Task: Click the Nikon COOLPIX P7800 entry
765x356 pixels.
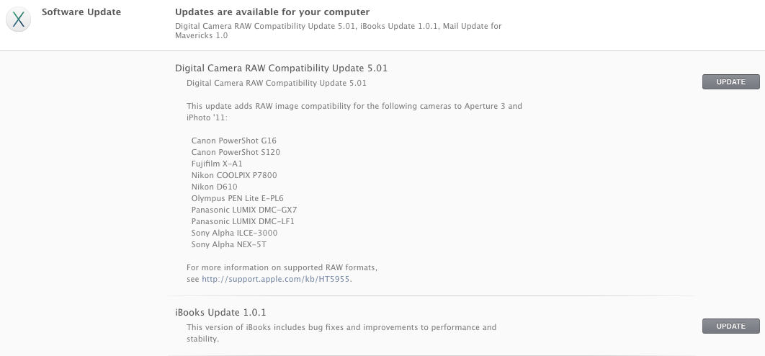Action: click(x=234, y=175)
